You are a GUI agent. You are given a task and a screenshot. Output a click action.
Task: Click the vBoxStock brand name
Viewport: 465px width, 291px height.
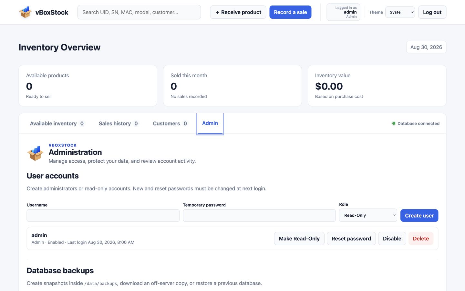click(52, 12)
